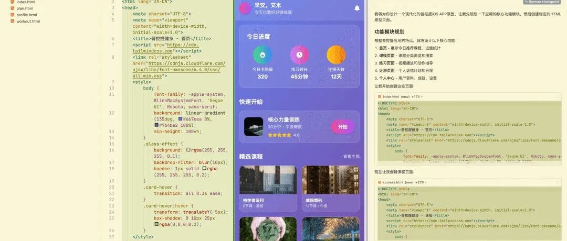Click the 精选课程 section heading

point(250,157)
